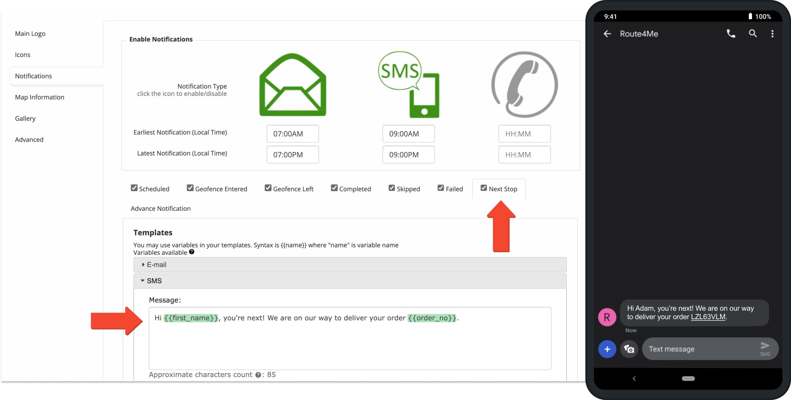Screen dimensions: 791x400
Task: Edit SMS earliest time 09:00AM field
Action: tap(408, 134)
